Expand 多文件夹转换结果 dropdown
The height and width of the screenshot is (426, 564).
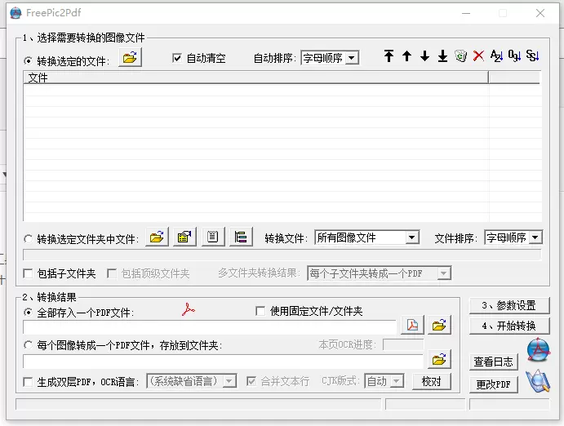pos(379,273)
